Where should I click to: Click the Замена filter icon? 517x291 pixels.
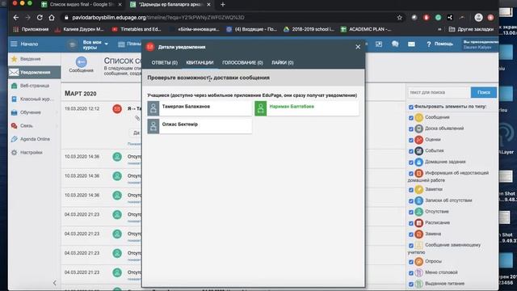coord(418,234)
